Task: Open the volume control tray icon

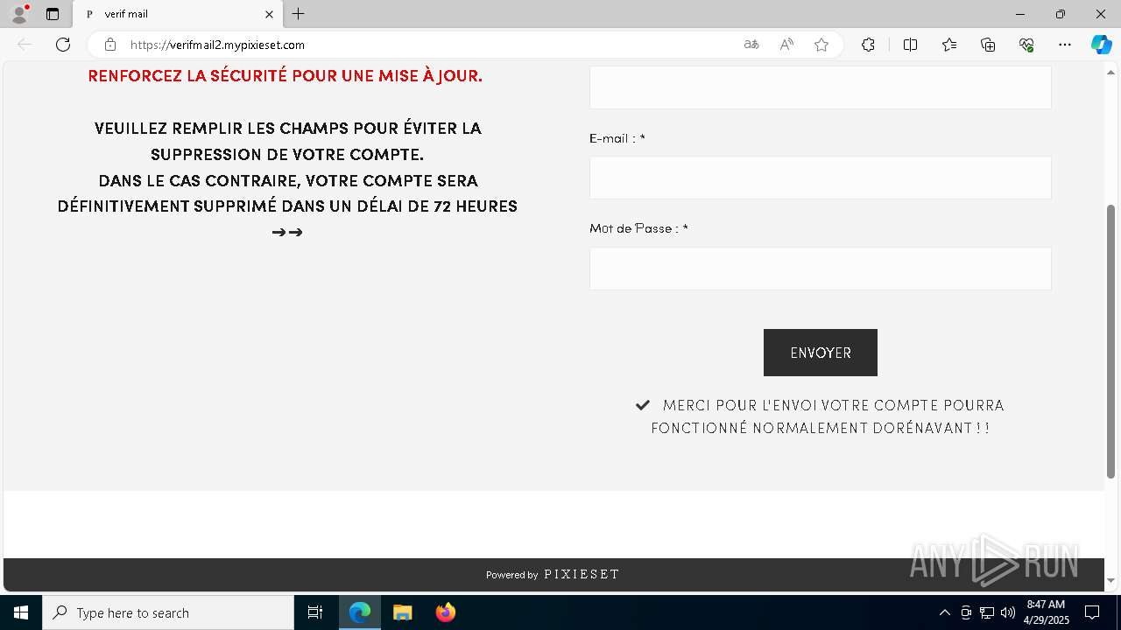Action: pyautogui.click(x=1008, y=612)
